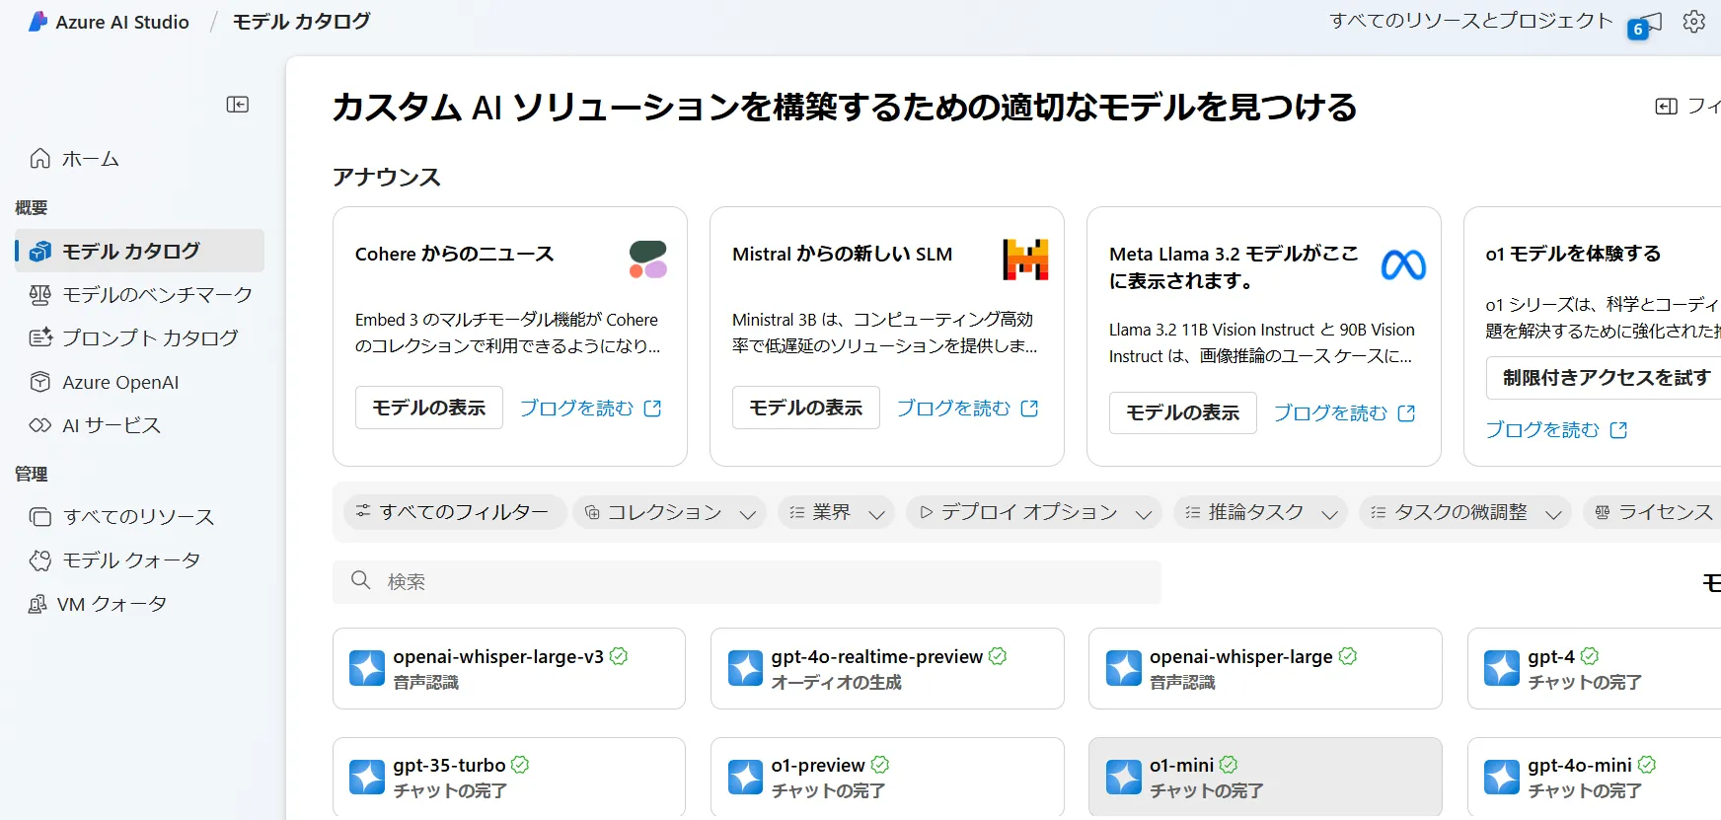Viewport: 1721px width, 820px height.
Task: Open the gpt-4o-realtime-preview model title
Action: (876, 656)
